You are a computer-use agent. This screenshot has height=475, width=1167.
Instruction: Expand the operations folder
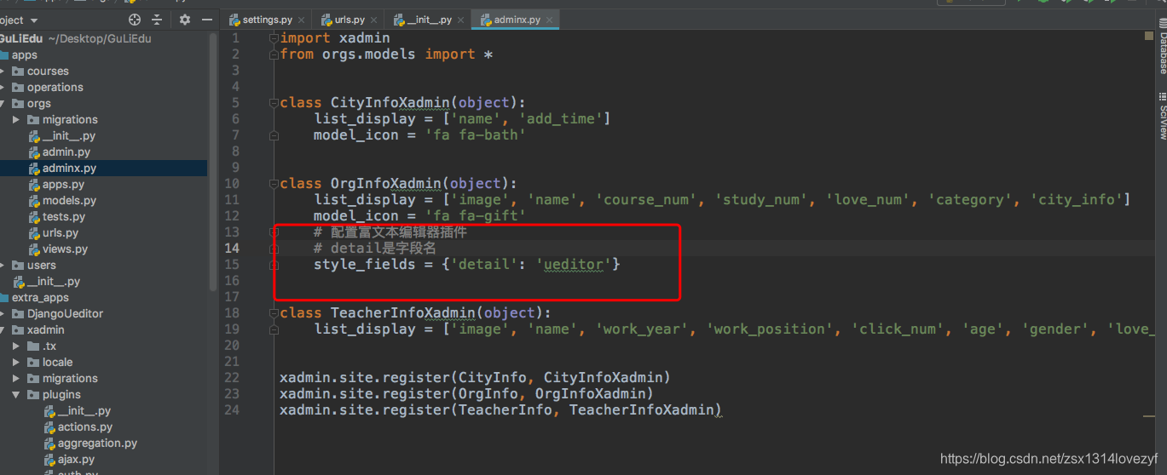[3, 88]
